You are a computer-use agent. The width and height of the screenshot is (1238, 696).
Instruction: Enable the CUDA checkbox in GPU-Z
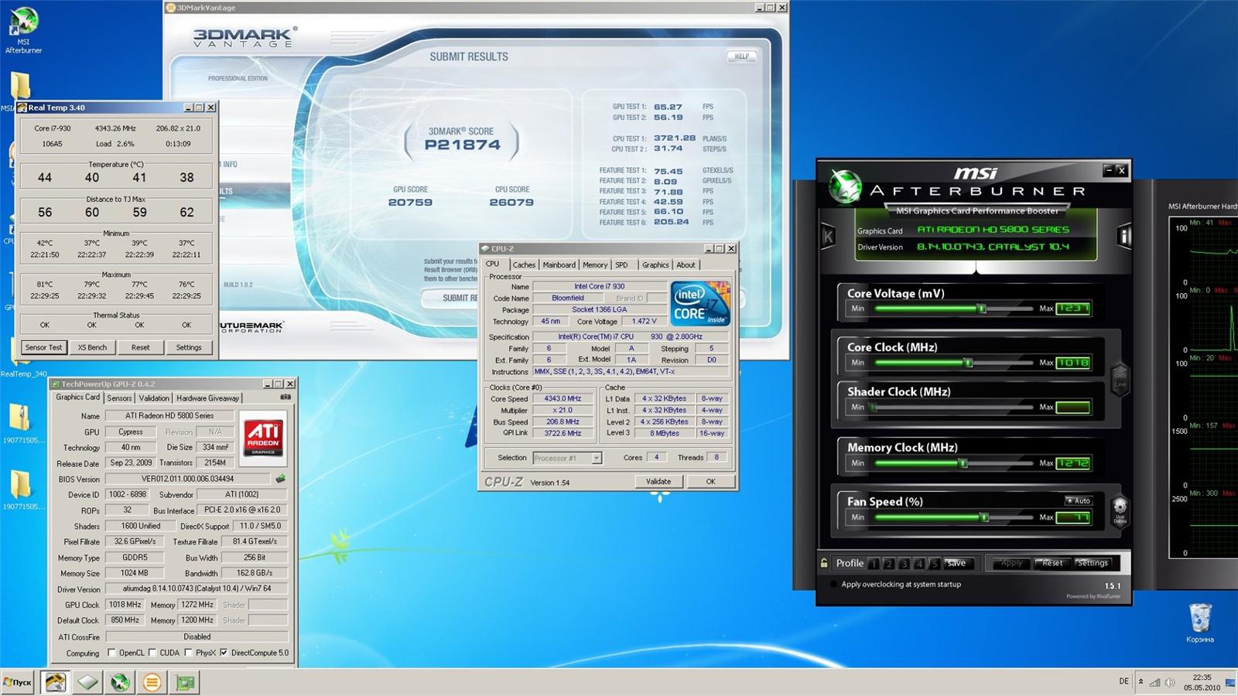pyautogui.click(x=152, y=653)
